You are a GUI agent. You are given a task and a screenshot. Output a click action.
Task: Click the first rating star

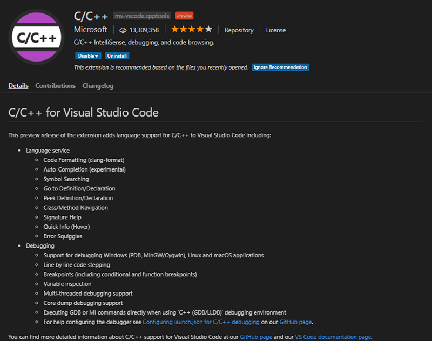click(x=175, y=29)
